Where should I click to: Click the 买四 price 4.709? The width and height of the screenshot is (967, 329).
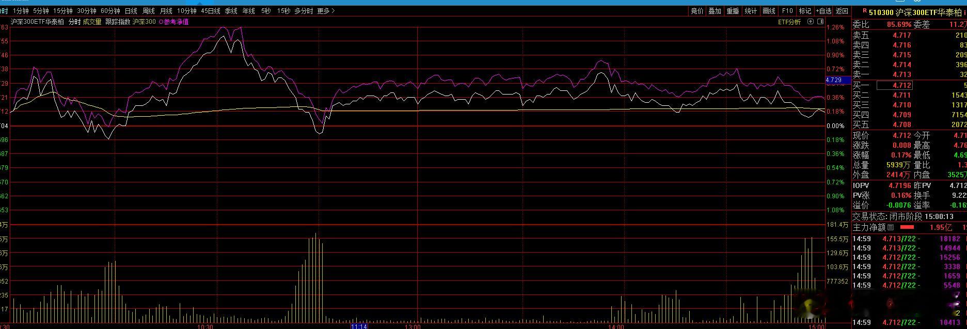(x=902, y=115)
